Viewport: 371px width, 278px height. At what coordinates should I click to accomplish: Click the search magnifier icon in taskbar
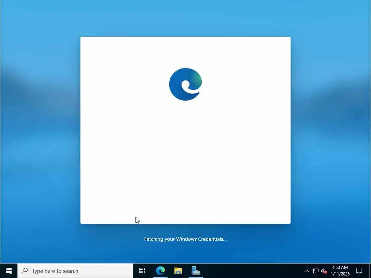coord(25,271)
